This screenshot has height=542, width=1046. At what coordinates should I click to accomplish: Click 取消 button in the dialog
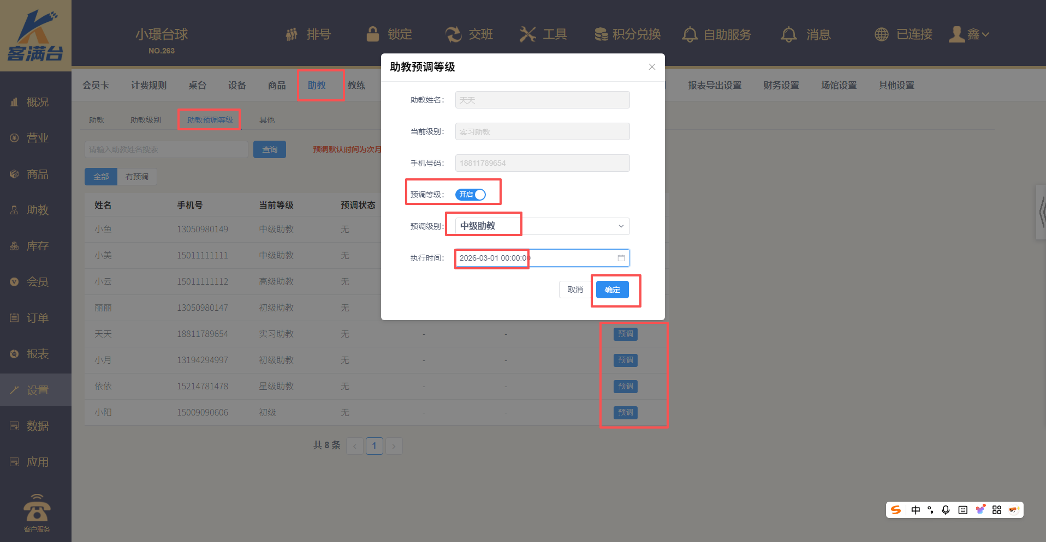[575, 290]
